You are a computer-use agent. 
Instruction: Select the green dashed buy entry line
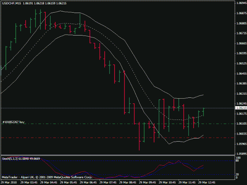coord(117,124)
